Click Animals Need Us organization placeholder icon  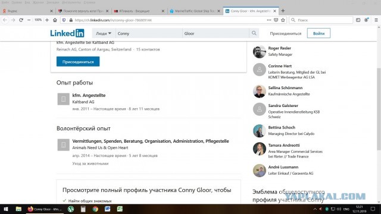(x=64, y=145)
